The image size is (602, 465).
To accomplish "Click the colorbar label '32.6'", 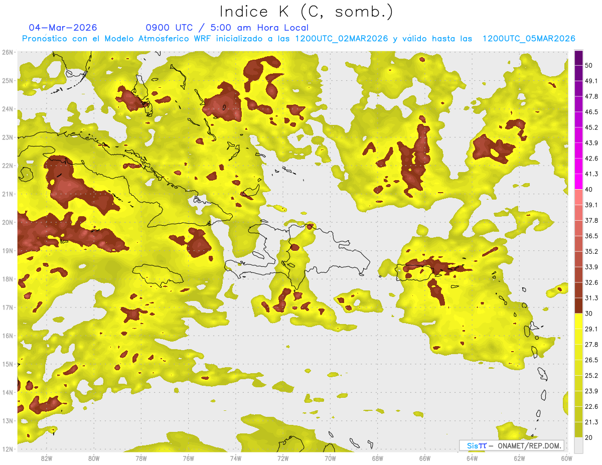I will (x=591, y=282).
